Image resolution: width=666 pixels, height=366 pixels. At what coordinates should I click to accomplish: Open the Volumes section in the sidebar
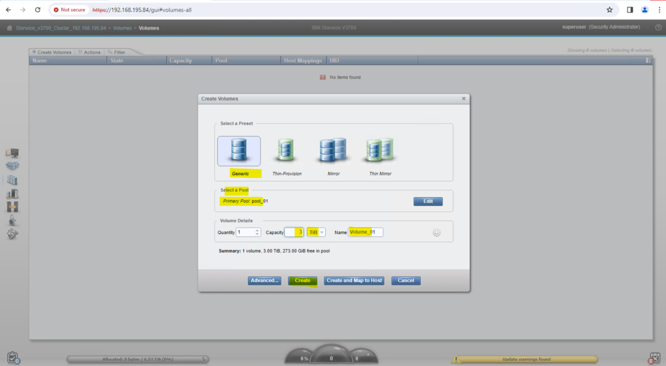(x=12, y=180)
